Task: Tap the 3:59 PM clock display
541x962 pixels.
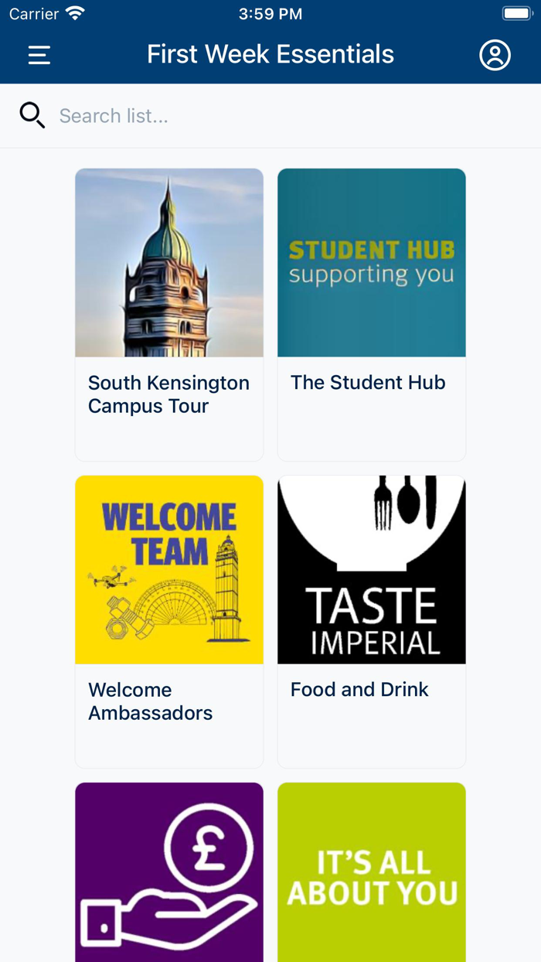Action: 270,12
